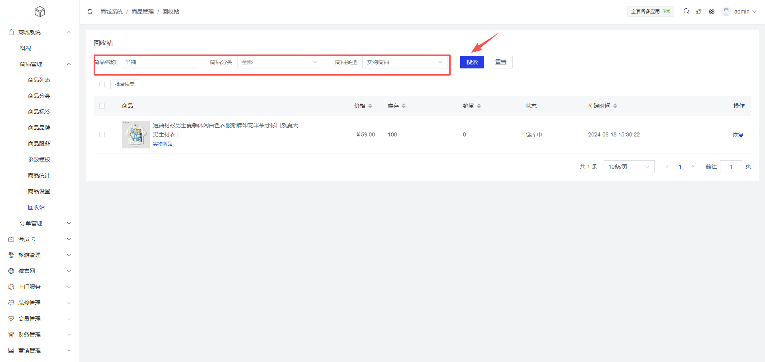Sort by creation time arrows
The image size is (765, 362).
(615, 106)
